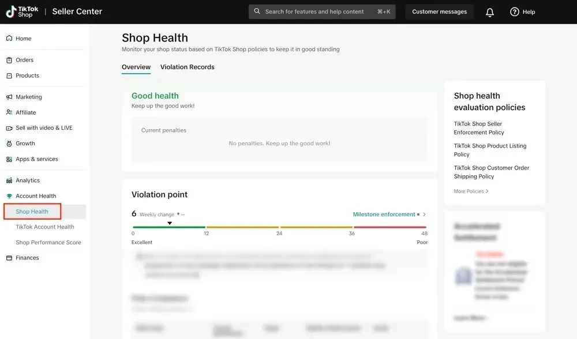
Task: Open Shop Performance Score in sidebar
Action: pos(48,243)
